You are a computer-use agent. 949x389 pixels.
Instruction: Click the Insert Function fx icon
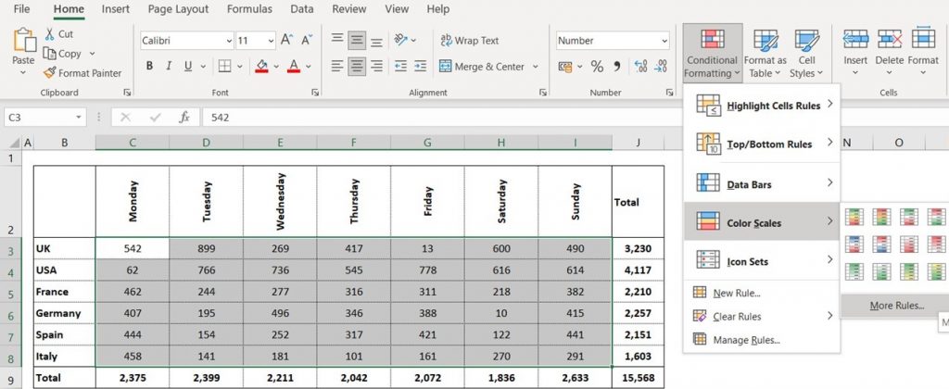tap(184, 118)
